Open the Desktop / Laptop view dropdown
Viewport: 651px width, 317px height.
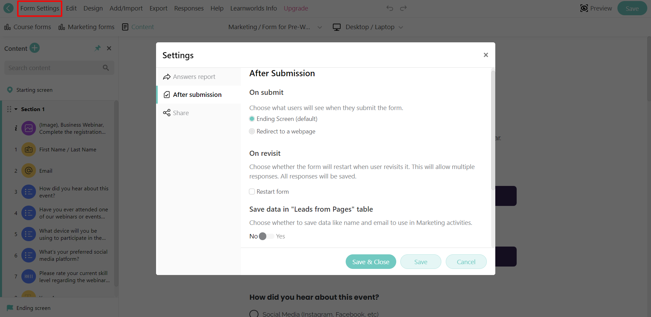point(401,27)
